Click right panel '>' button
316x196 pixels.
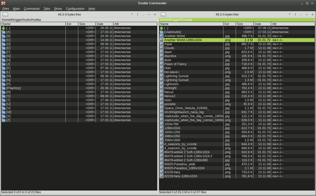tap(312, 15)
